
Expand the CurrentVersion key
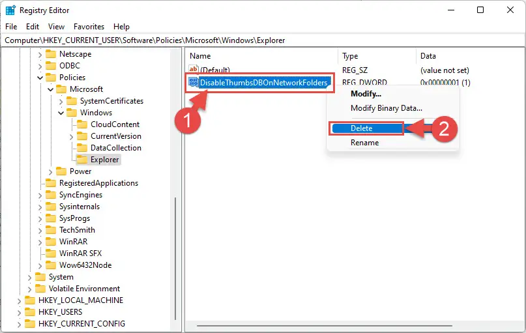pos(71,136)
